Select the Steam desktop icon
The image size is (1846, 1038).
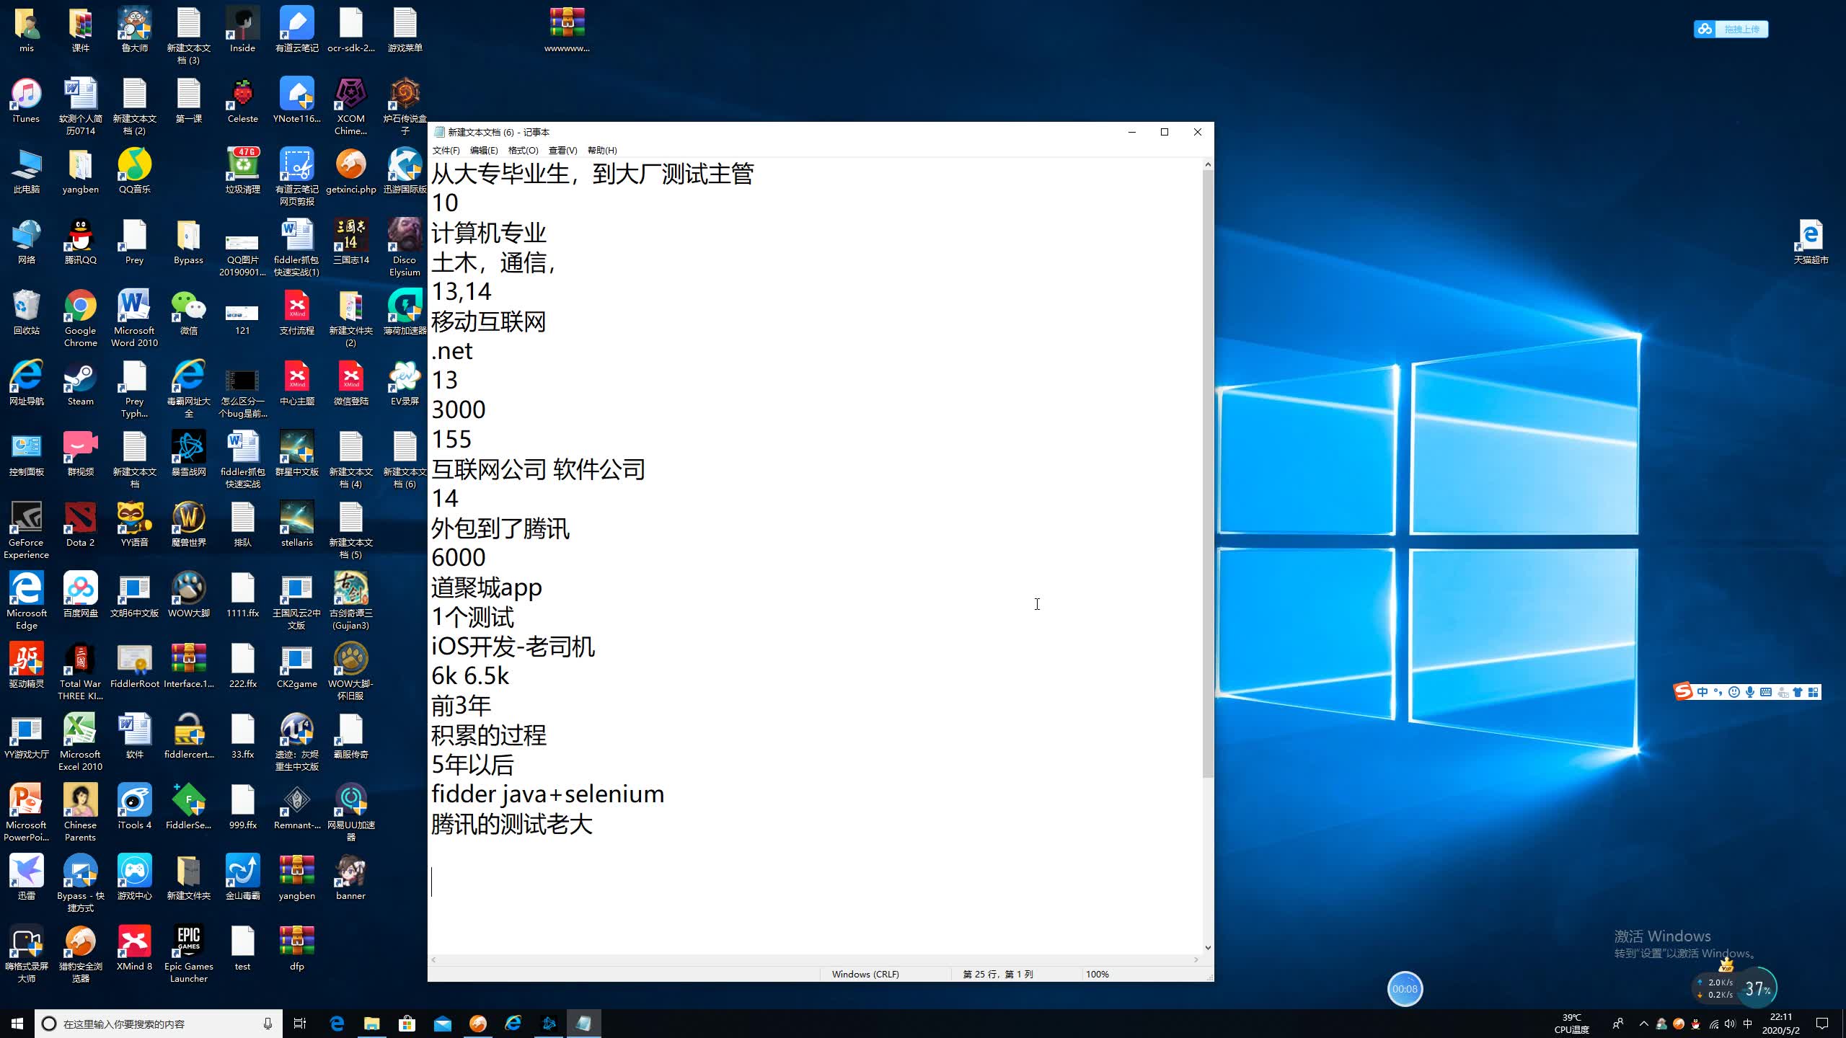point(81,383)
